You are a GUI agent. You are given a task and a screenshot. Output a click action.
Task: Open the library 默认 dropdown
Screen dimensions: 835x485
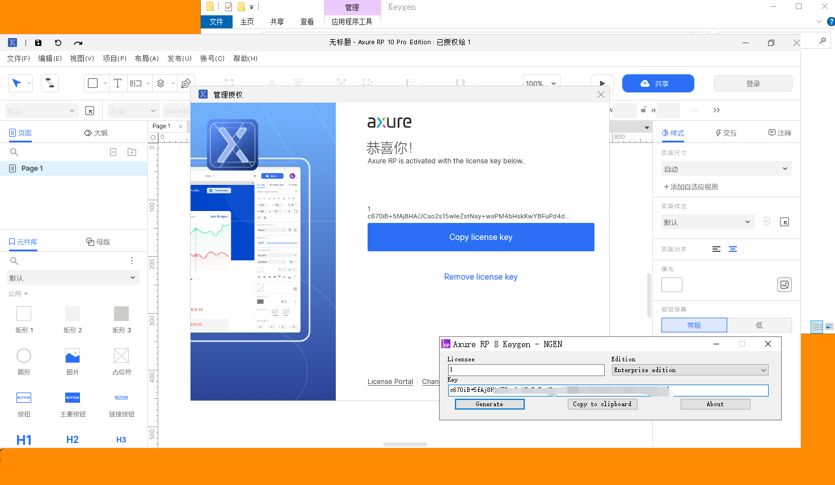73,278
